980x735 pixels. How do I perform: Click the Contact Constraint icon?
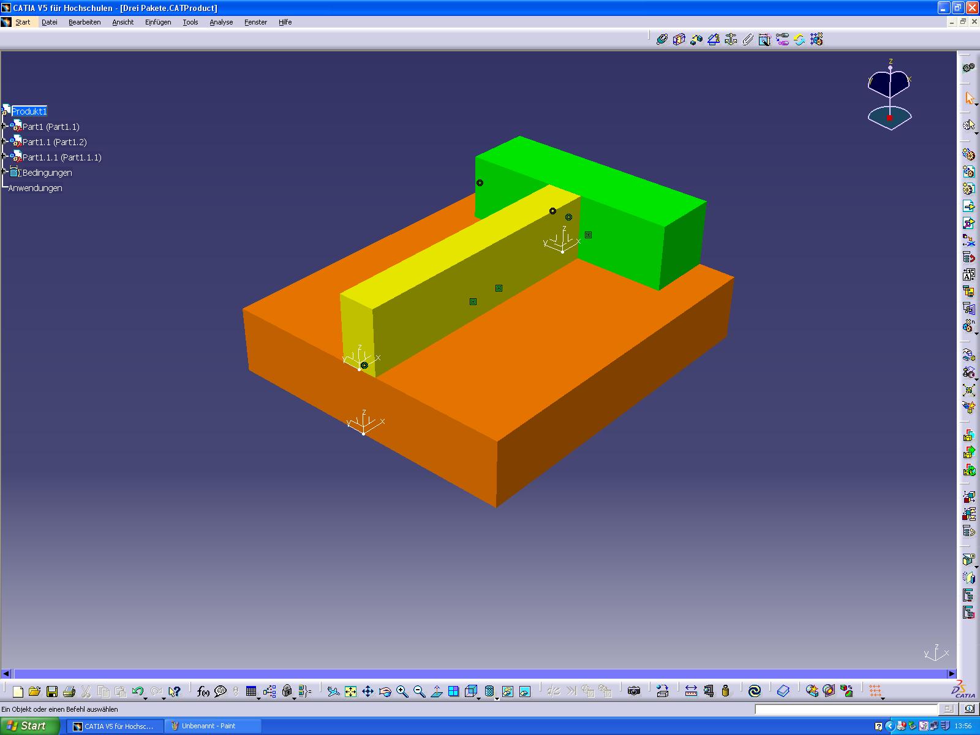tap(679, 39)
